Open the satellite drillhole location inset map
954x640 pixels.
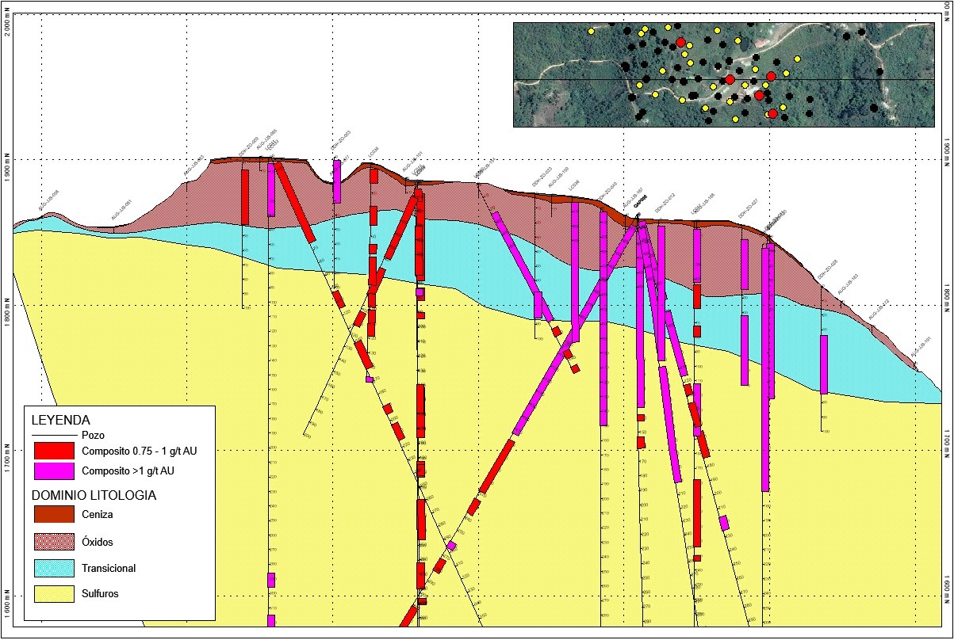pos(724,74)
